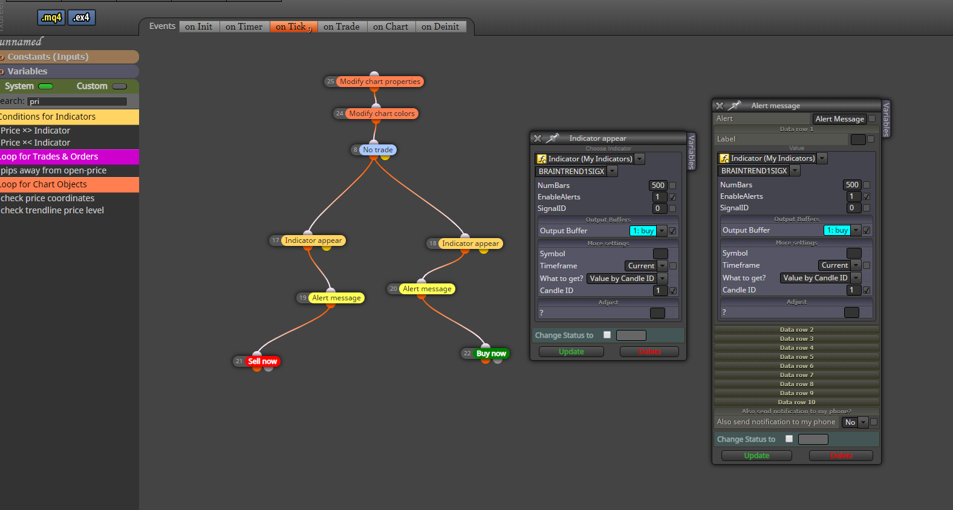
Task: Switch to the on Timer events tab
Action: (x=244, y=27)
